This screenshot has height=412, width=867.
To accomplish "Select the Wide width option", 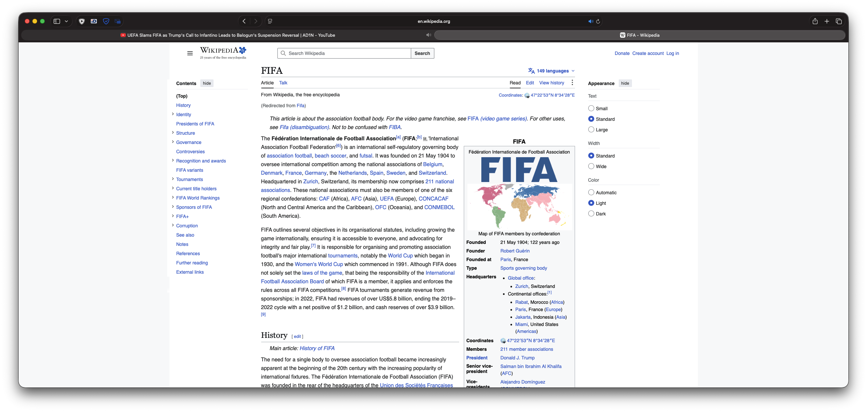I will pyautogui.click(x=591, y=166).
